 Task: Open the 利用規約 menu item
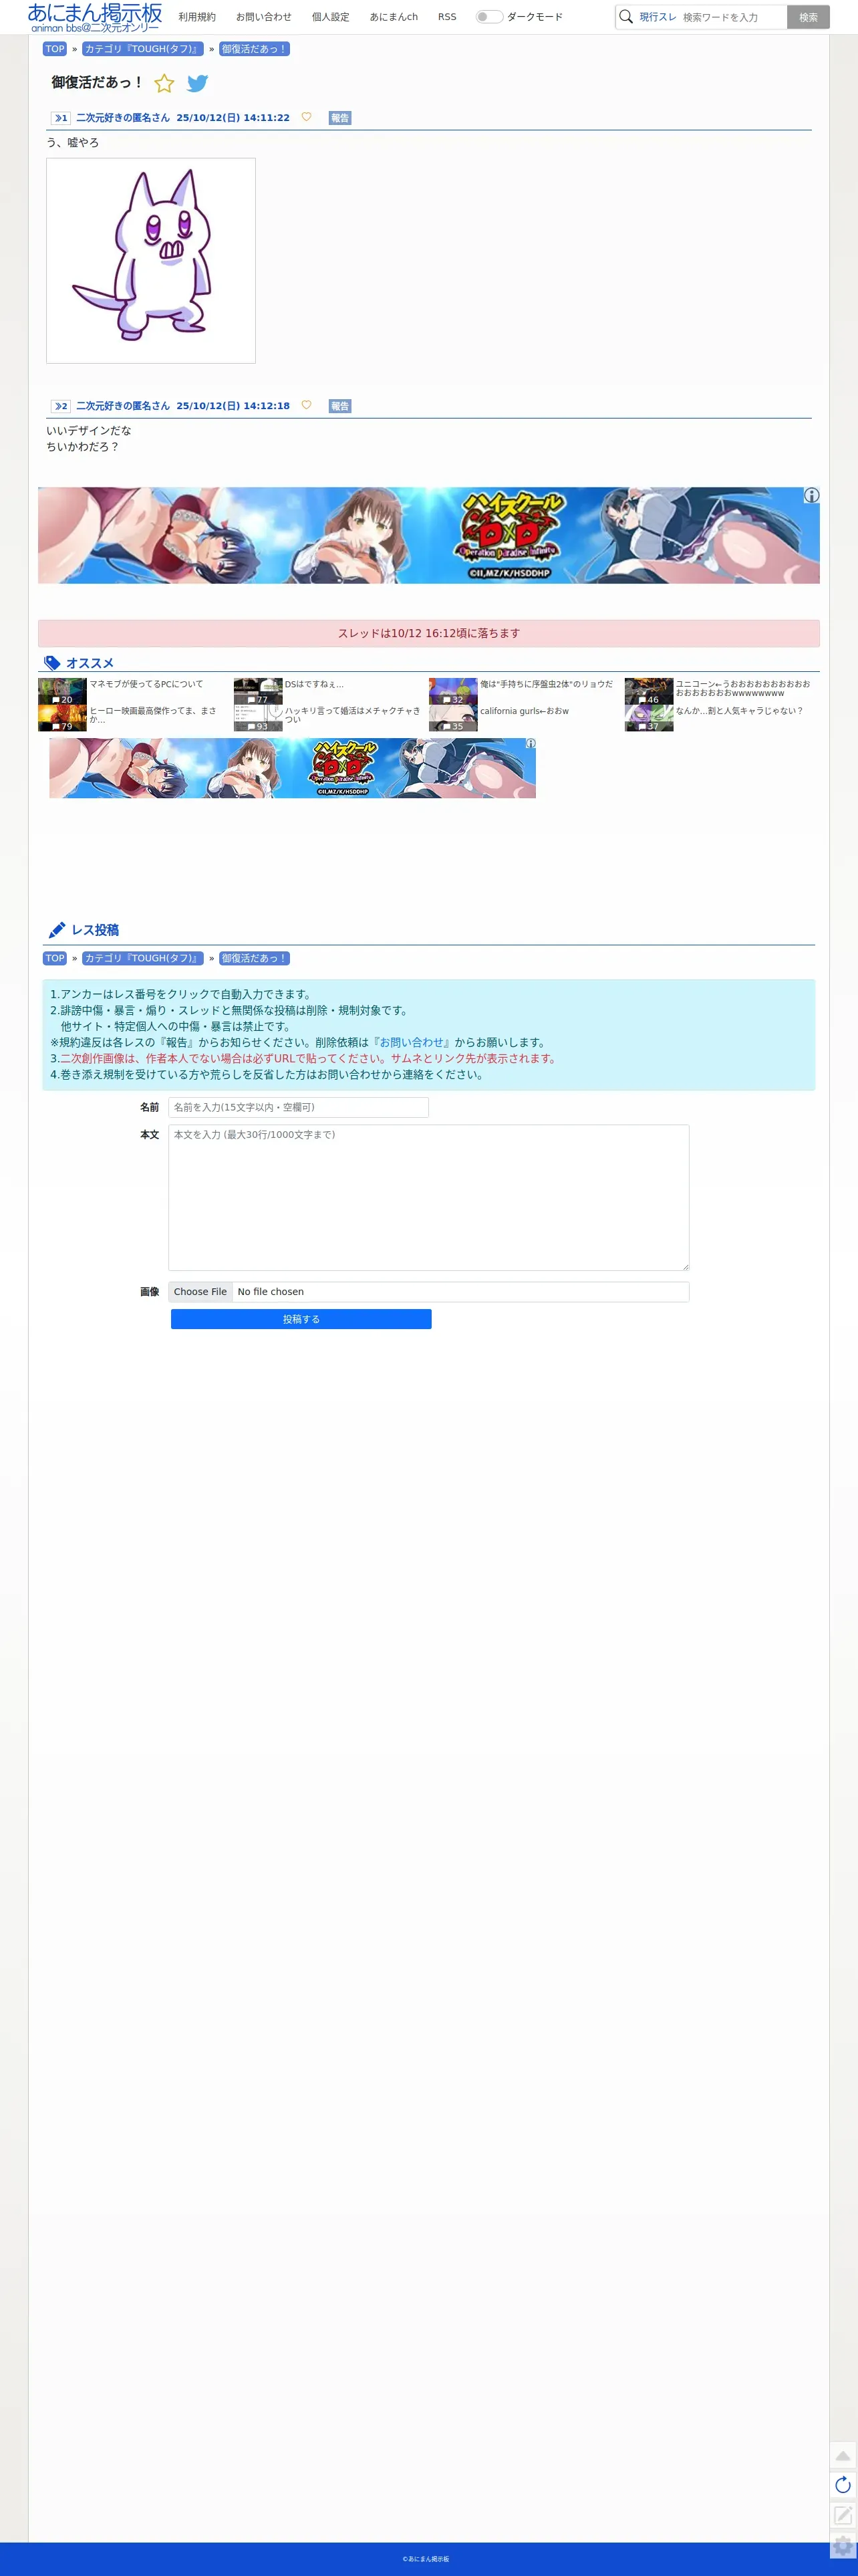tap(197, 17)
